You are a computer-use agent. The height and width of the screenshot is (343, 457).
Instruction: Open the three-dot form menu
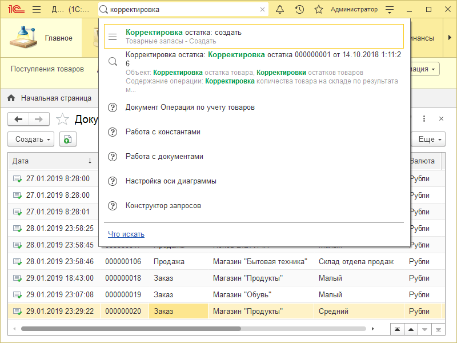(424, 119)
